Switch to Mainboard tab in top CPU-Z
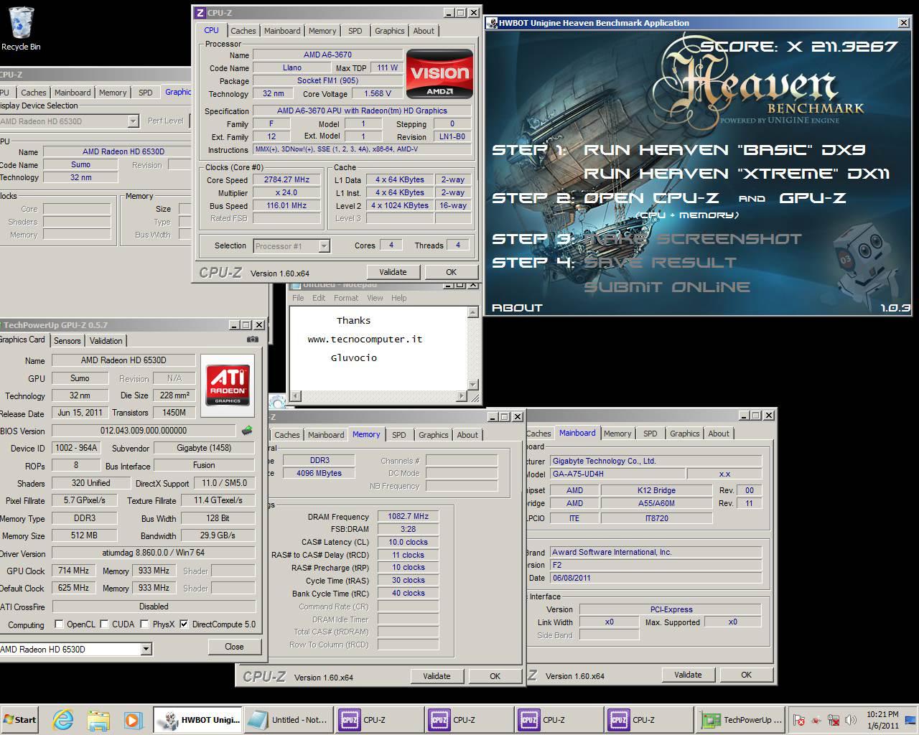This screenshot has height=735, width=919. coord(282,31)
